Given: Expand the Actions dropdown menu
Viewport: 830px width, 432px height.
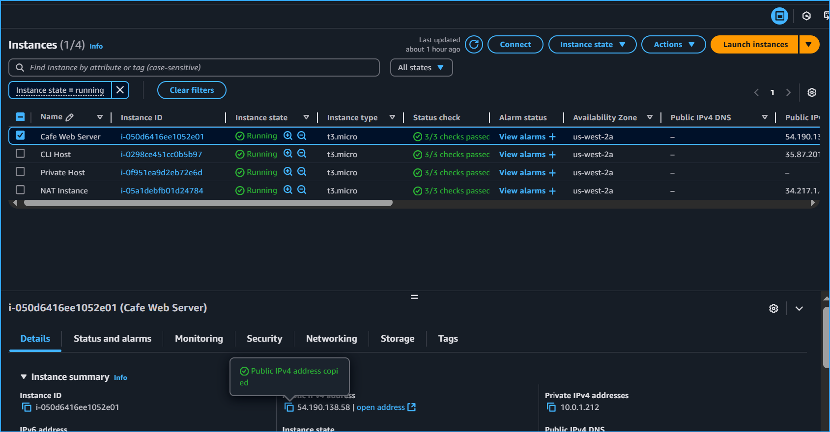Looking at the screenshot, I should click(x=673, y=45).
